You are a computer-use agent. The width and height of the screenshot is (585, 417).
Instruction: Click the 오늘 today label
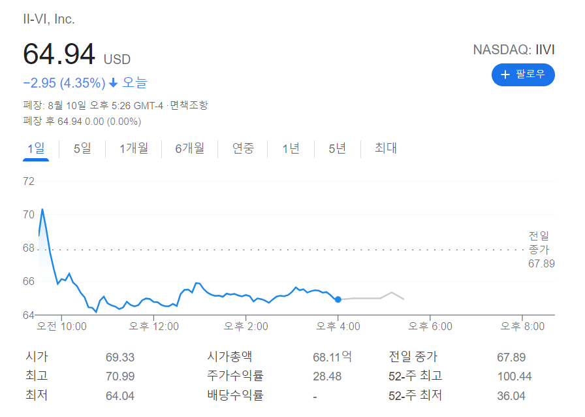click(134, 82)
